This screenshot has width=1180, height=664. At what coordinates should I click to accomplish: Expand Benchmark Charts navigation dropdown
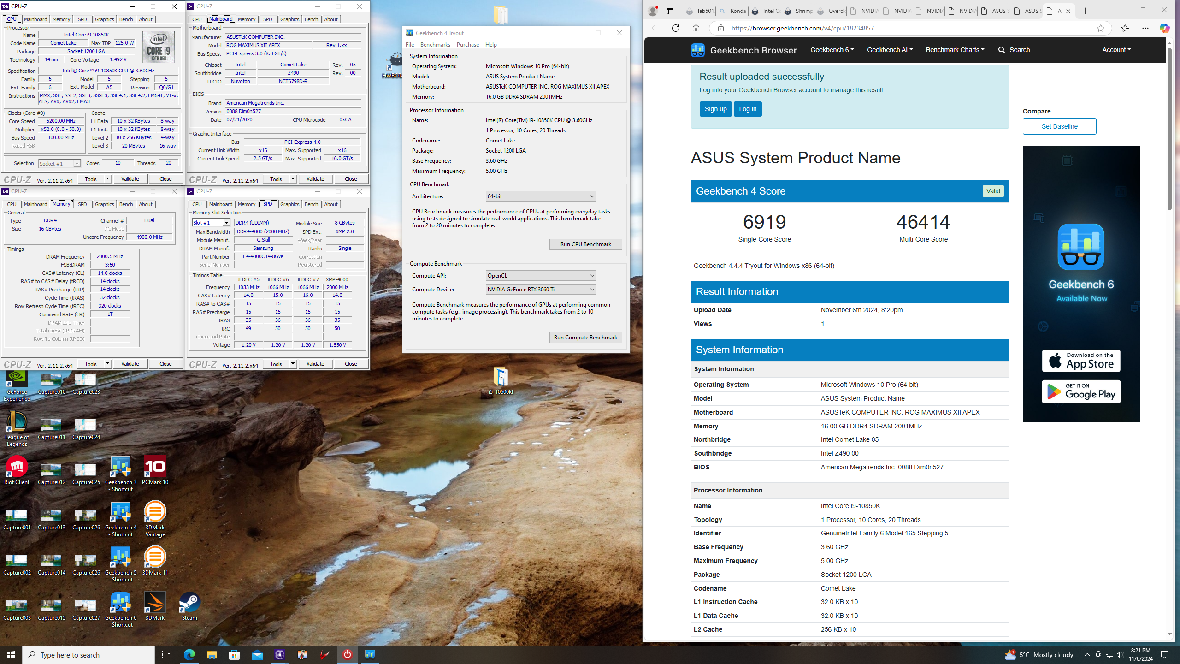coord(955,50)
